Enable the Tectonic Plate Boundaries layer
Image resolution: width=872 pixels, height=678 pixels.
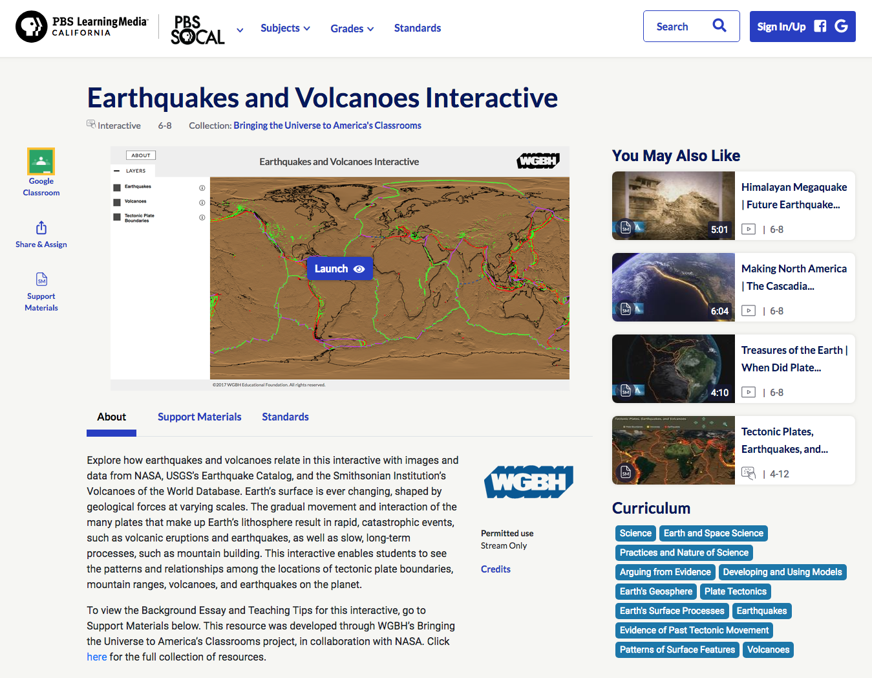(117, 217)
